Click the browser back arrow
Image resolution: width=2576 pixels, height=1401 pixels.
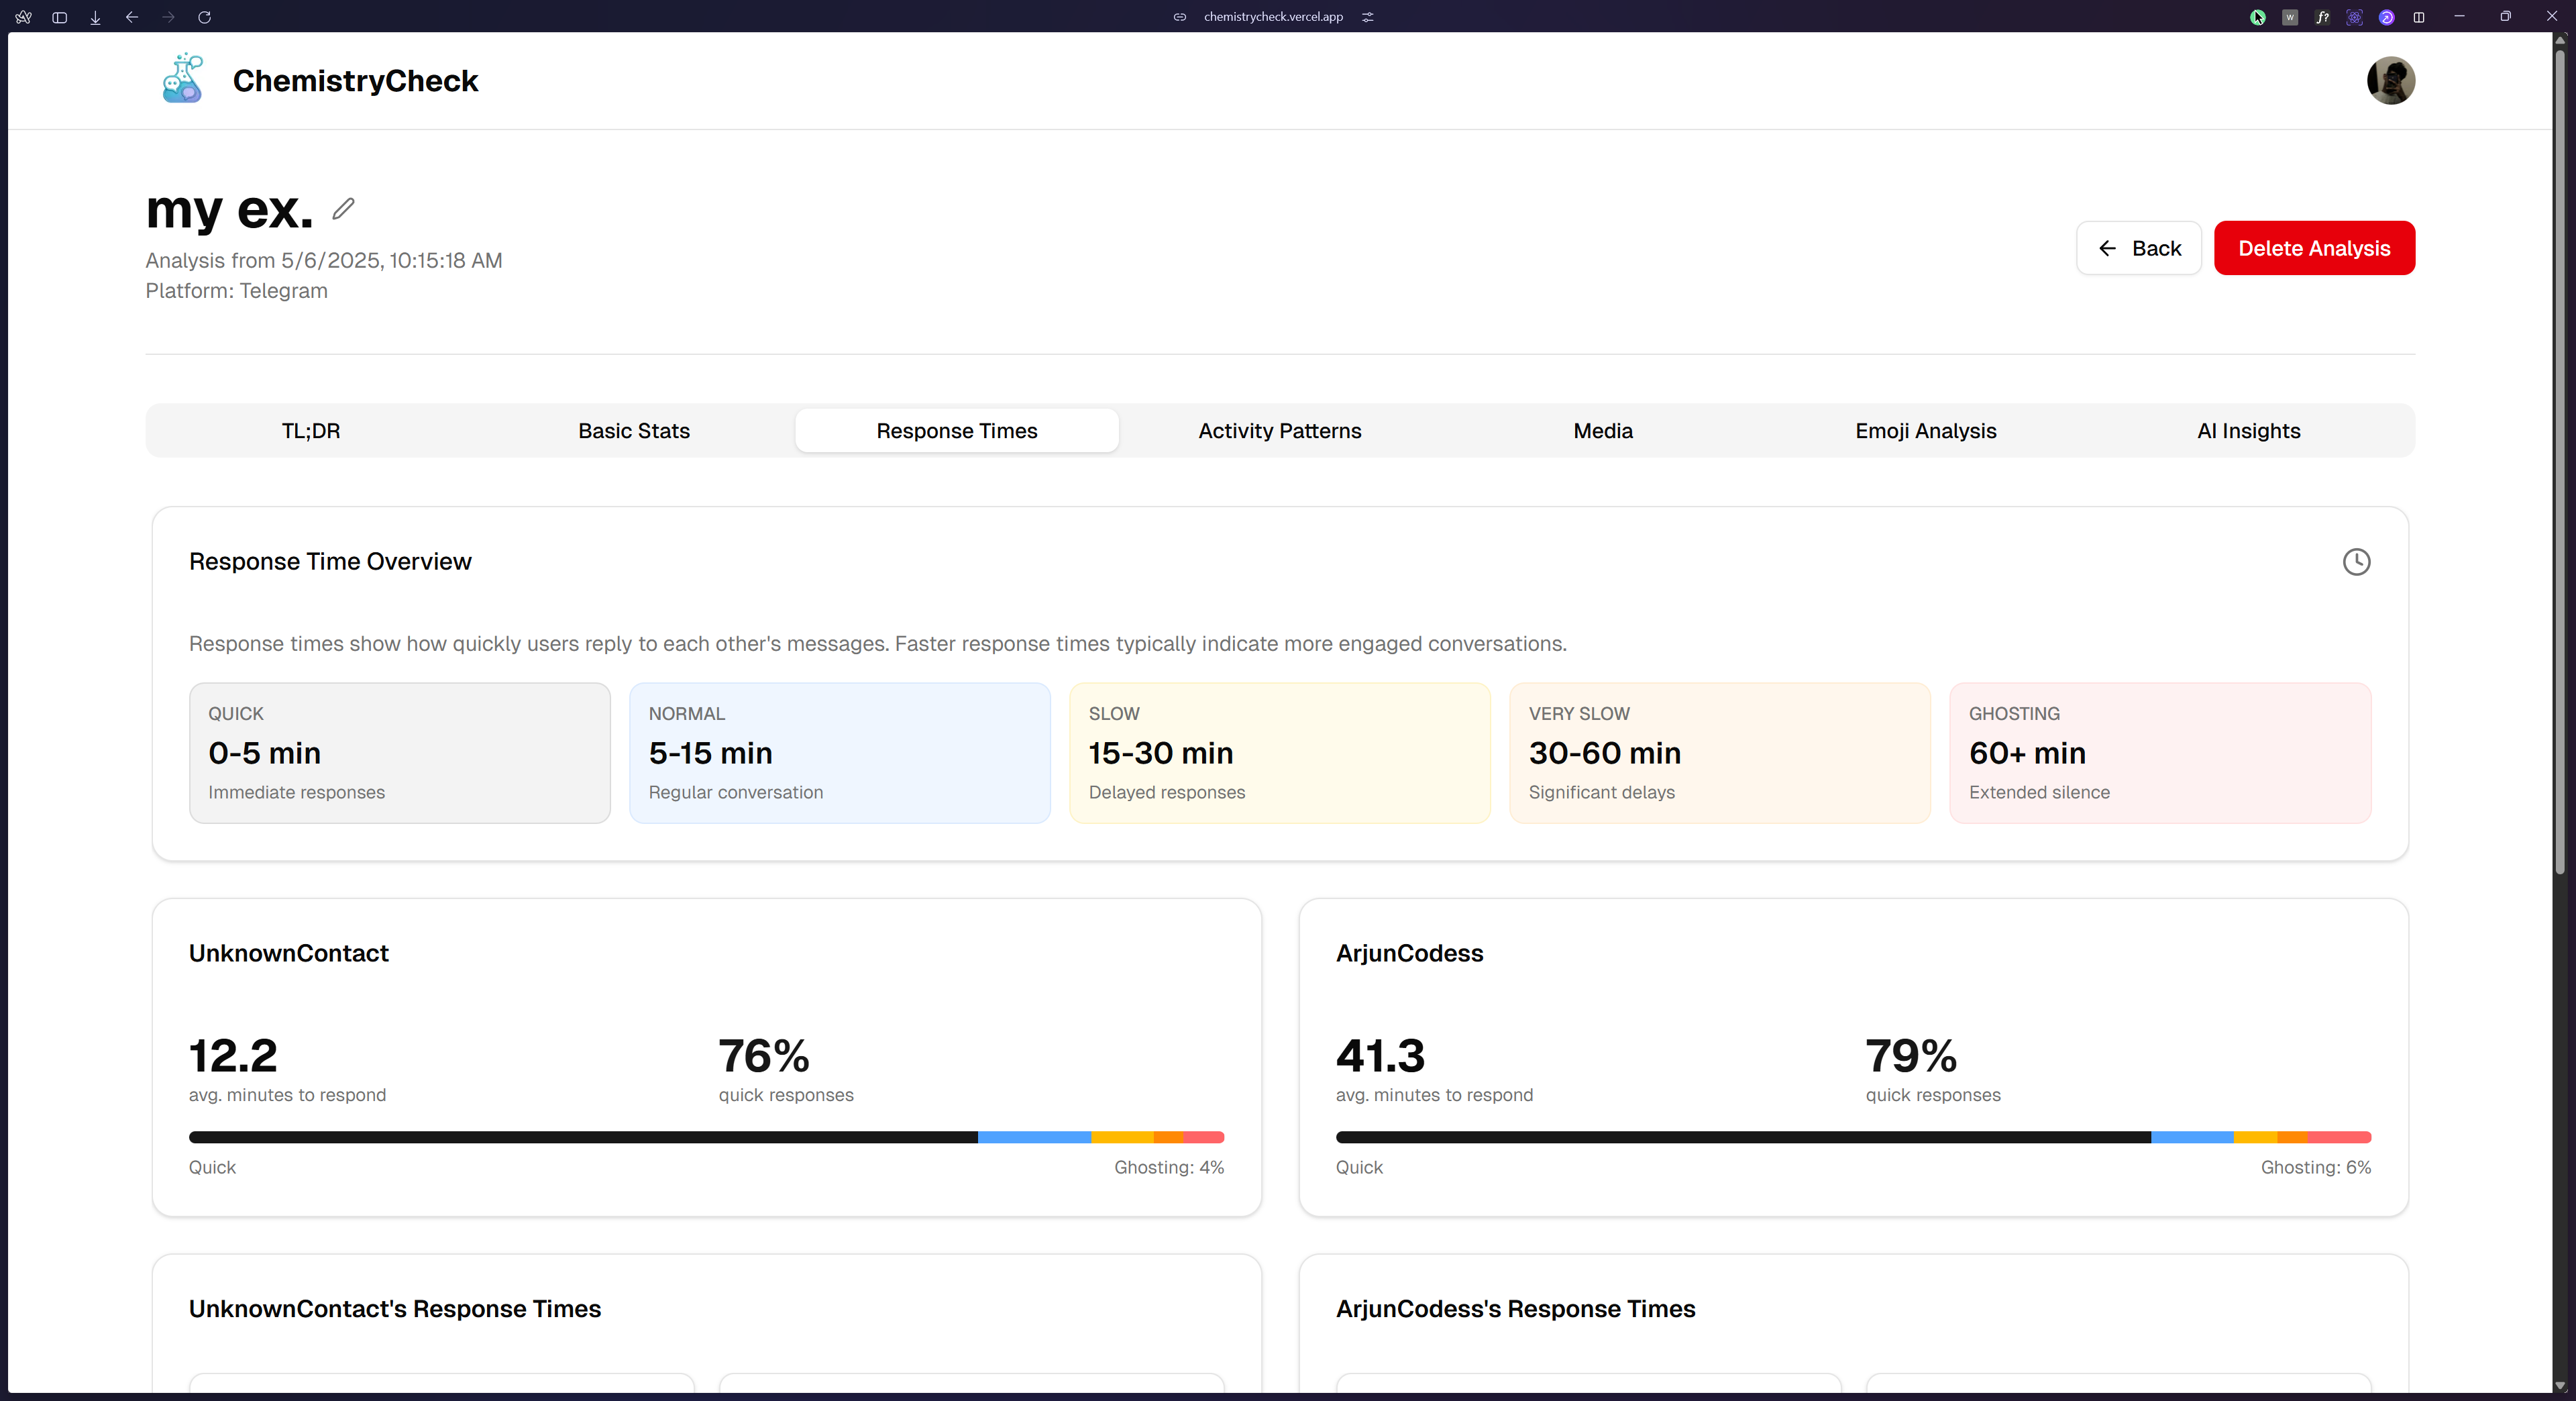131,17
